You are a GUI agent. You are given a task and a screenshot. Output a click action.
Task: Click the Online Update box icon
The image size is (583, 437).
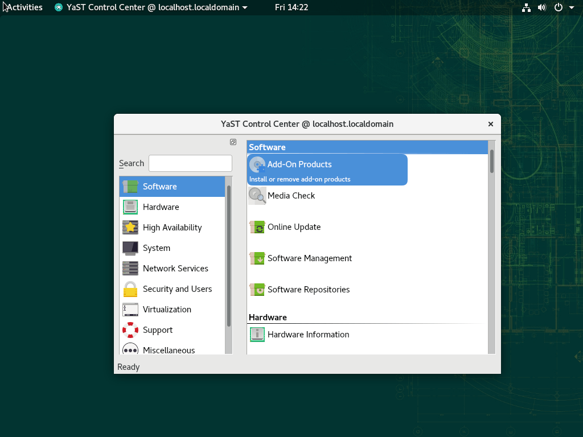point(257,227)
